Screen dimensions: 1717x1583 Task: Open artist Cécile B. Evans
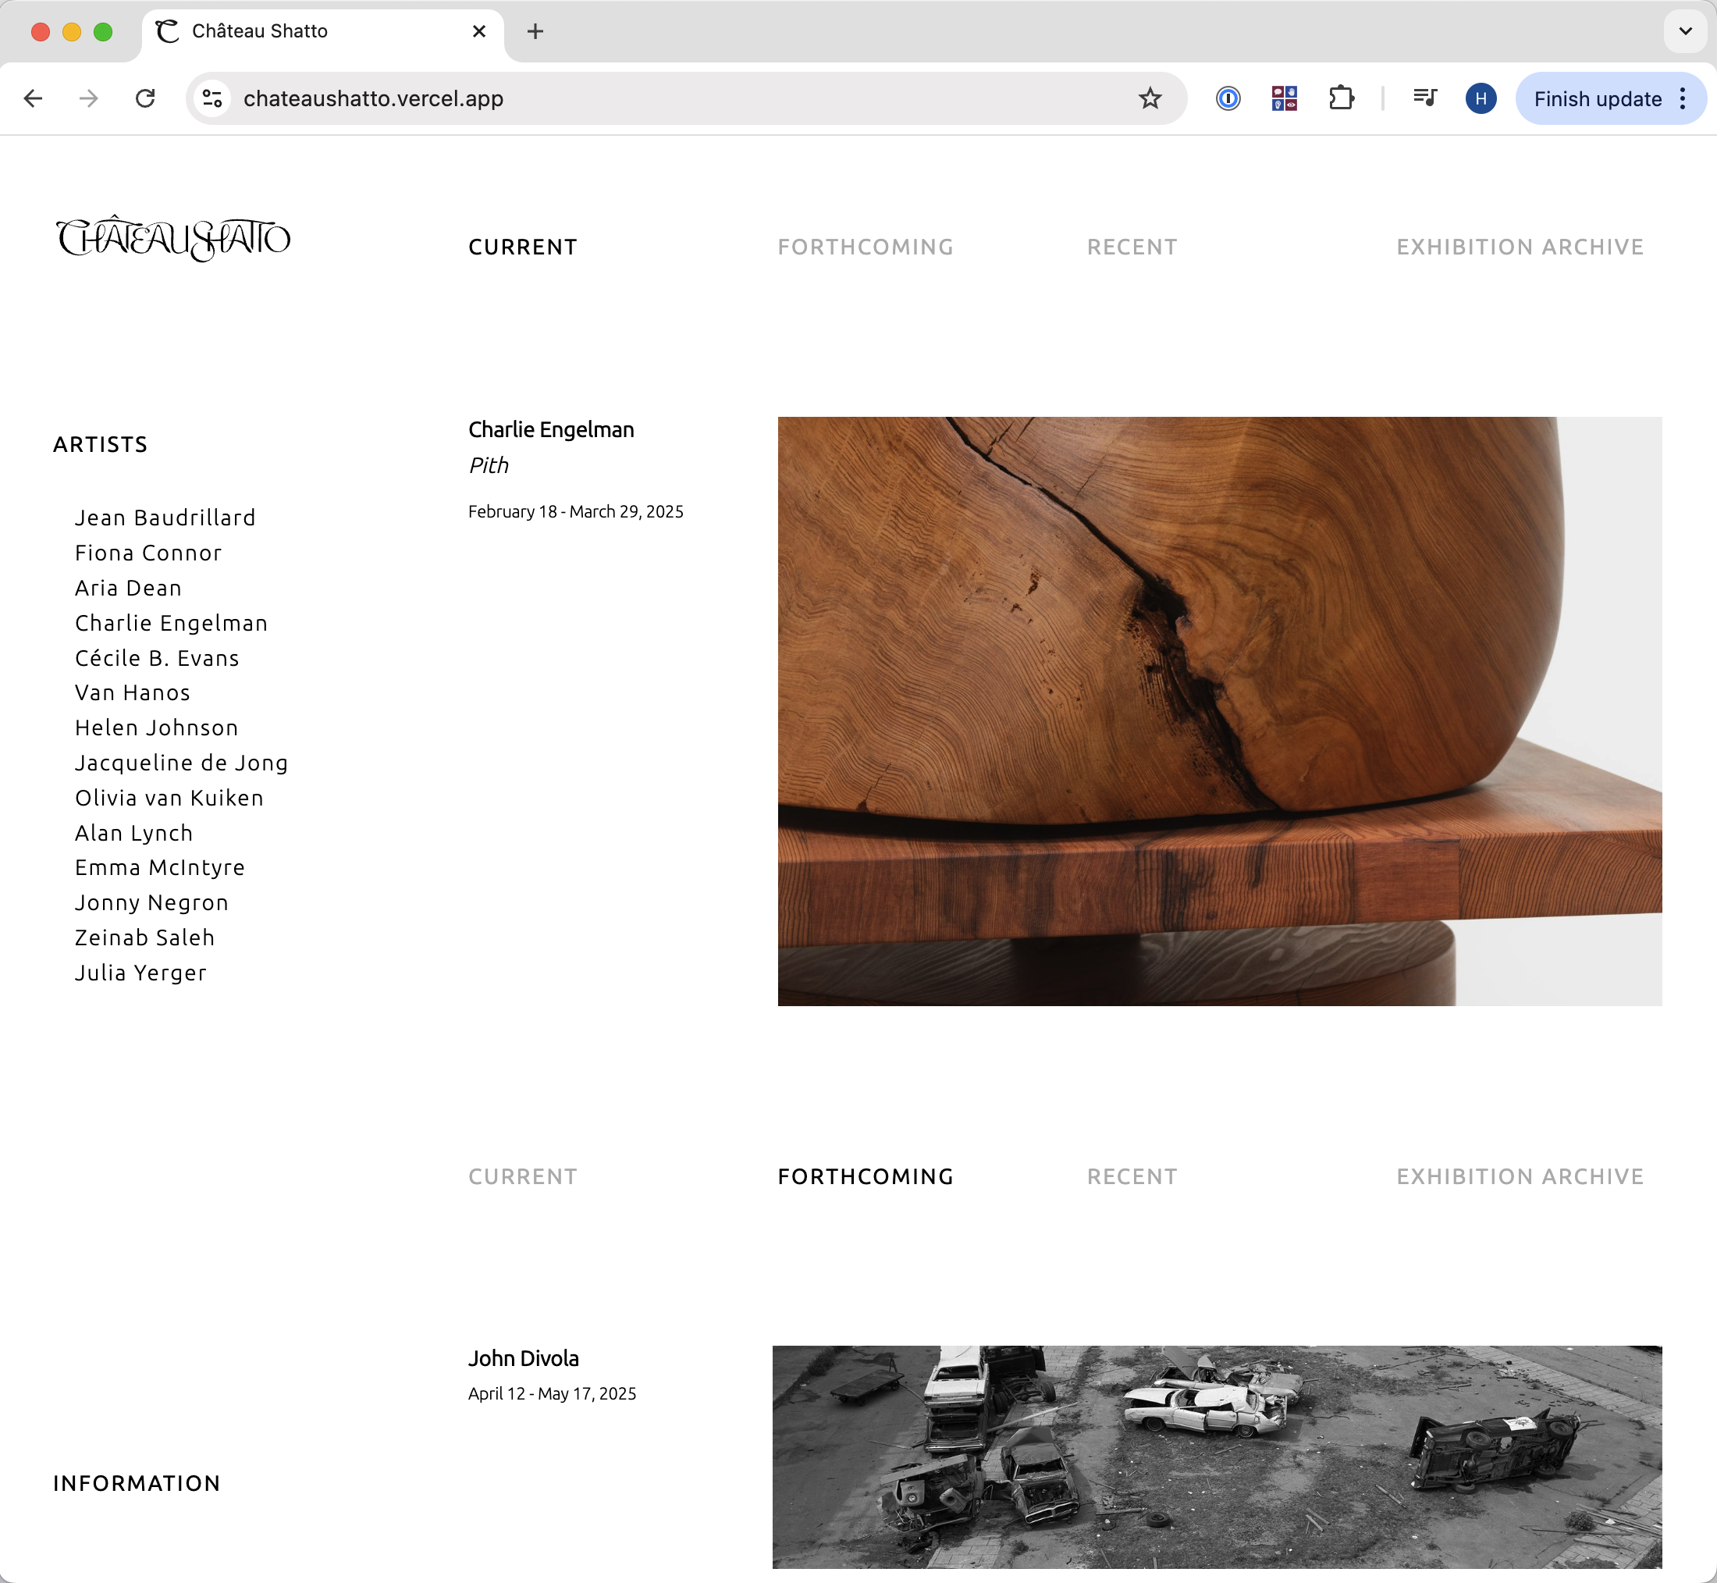click(157, 658)
